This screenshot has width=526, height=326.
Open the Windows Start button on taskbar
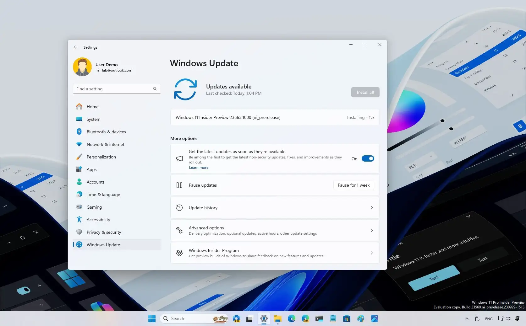[152, 318]
